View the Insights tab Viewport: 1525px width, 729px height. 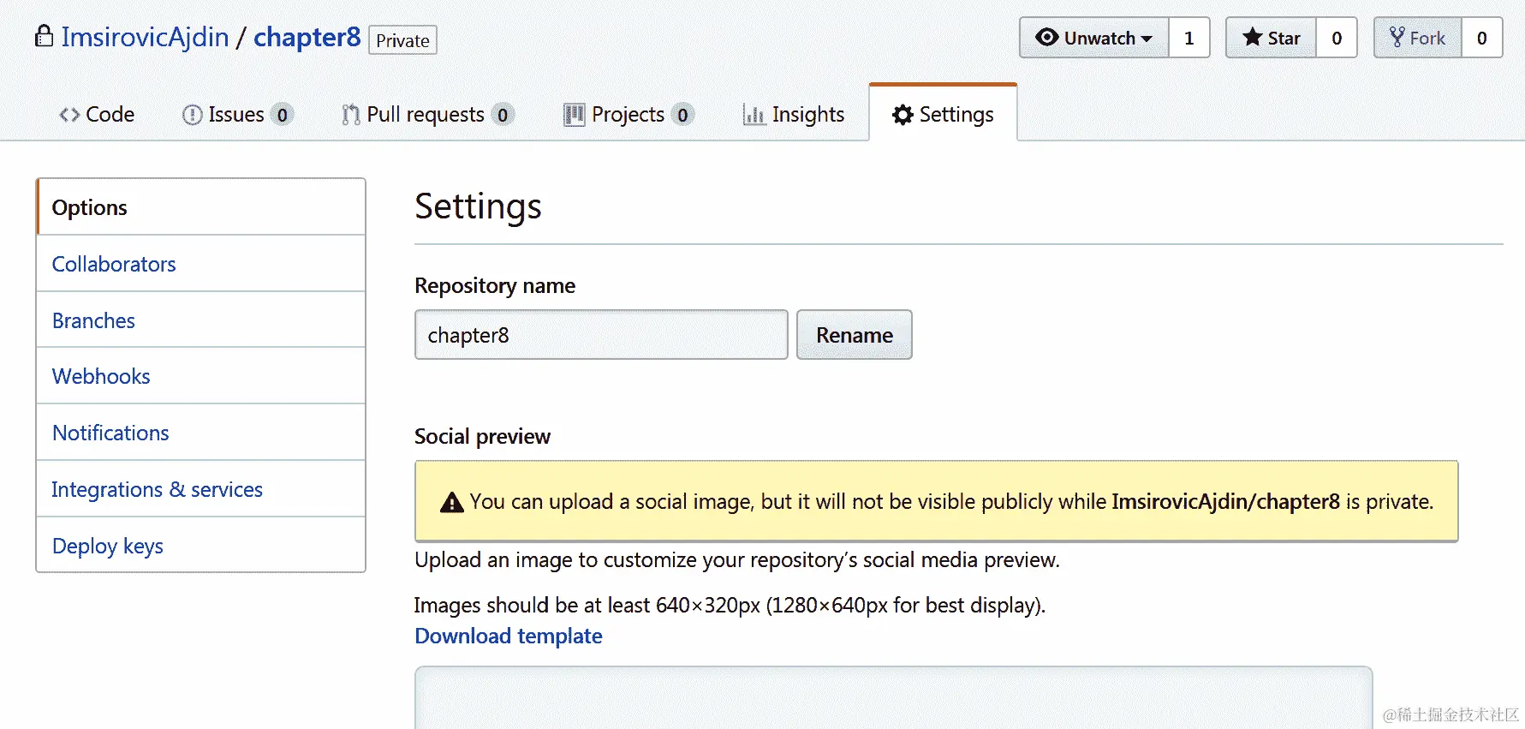pyautogui.click(x=793, y=115)
